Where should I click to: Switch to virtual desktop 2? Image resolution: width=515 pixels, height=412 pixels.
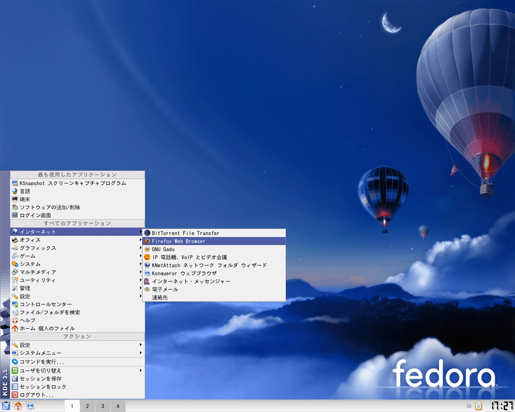[87, 406]
